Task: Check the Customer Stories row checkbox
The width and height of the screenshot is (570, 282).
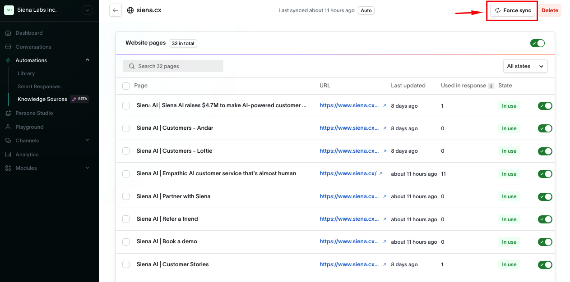Action: point(126,264)
